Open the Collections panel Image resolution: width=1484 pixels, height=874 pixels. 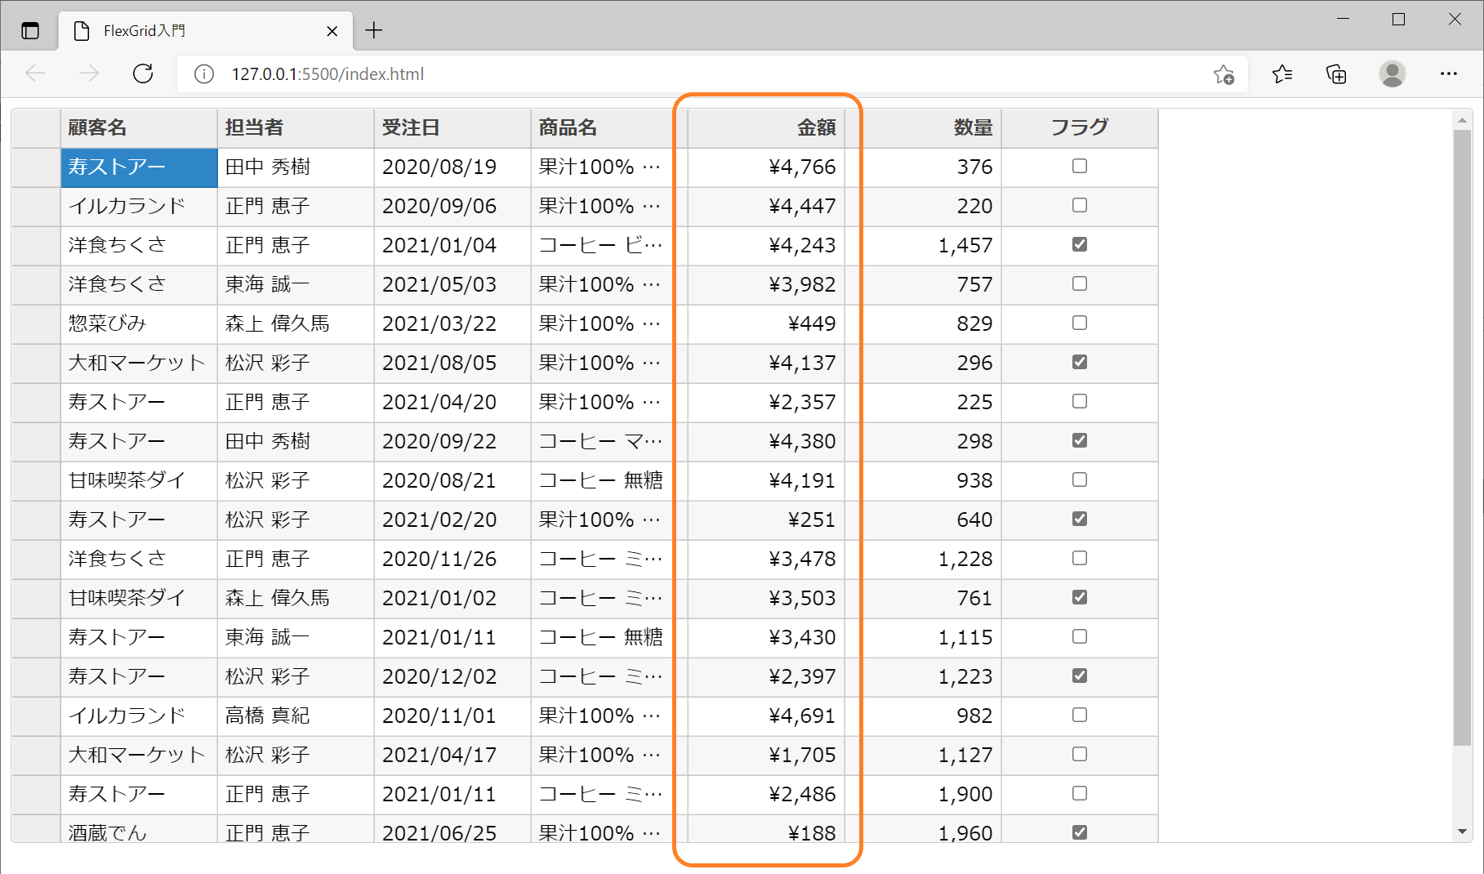1336,74
